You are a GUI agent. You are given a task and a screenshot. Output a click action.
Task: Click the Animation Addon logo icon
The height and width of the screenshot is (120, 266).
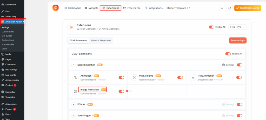55,8
